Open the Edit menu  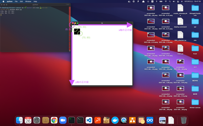point(21,1)
